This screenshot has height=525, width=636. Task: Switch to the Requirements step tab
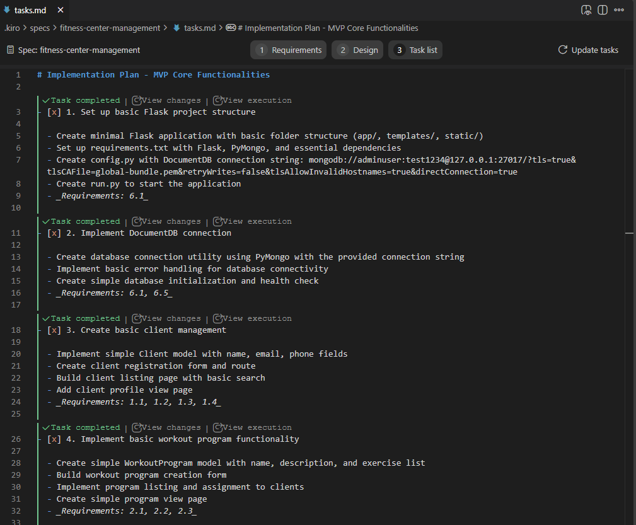point(289,50)
